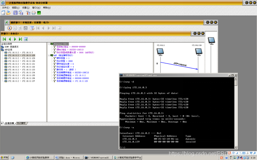Click the color palette toolbar icon
257x160 pixels.
[x=34, y=13]
